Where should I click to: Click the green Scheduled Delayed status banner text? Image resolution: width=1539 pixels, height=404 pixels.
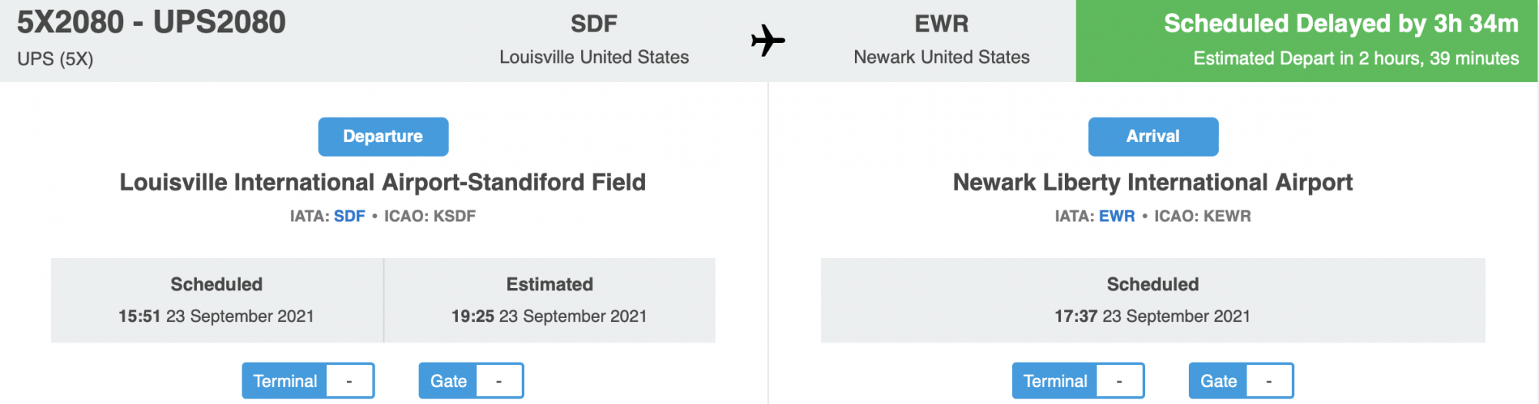1340,24
